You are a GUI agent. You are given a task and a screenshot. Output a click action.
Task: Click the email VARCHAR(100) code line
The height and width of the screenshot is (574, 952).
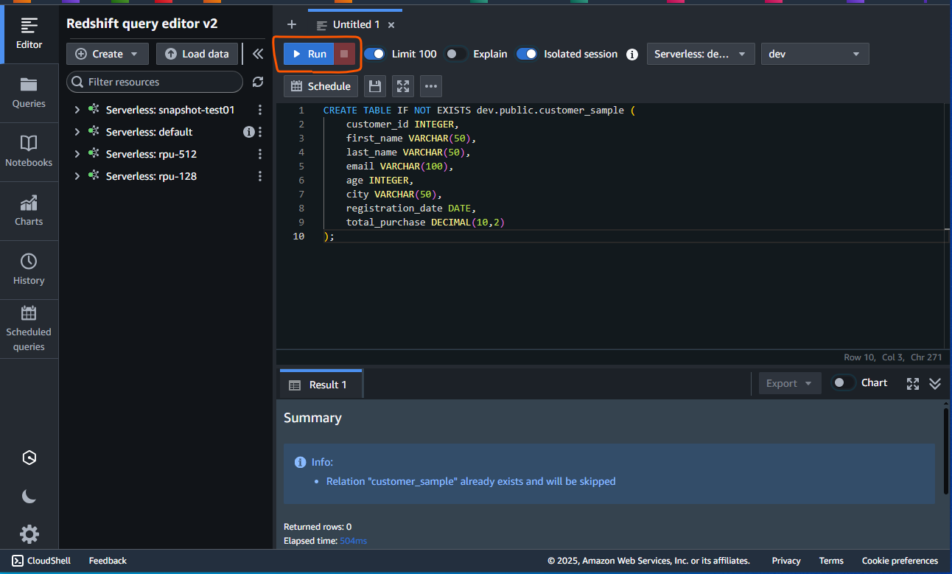[400, 166]
